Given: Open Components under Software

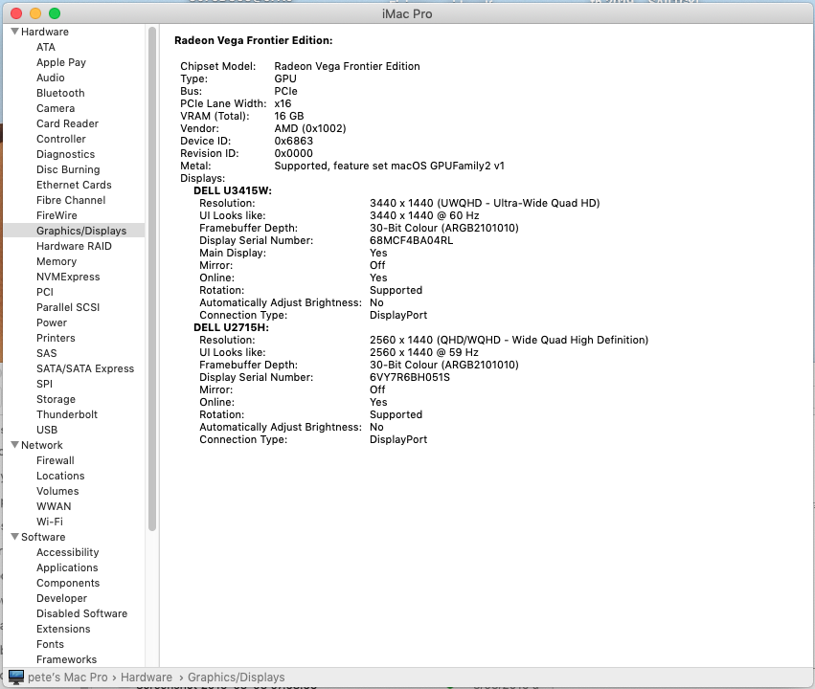Looking at the screenshot, I should (x=68, y=583).
